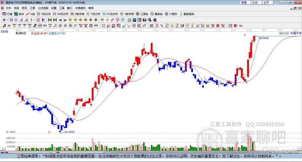Viewport: 302px width, 162px height.
Task: Click the 关注线=46.061 value
Action: 39,34
